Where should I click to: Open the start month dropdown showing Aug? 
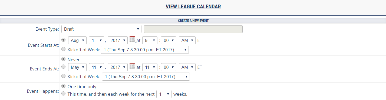[x=77, y=41]
